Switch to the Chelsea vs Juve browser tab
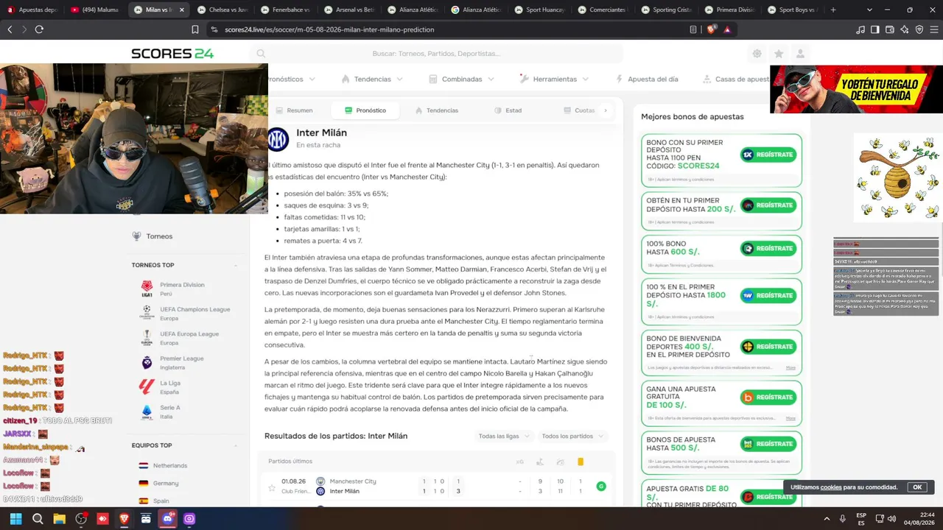The height and width of the screenshot is (530, 943). pos(223,10)
